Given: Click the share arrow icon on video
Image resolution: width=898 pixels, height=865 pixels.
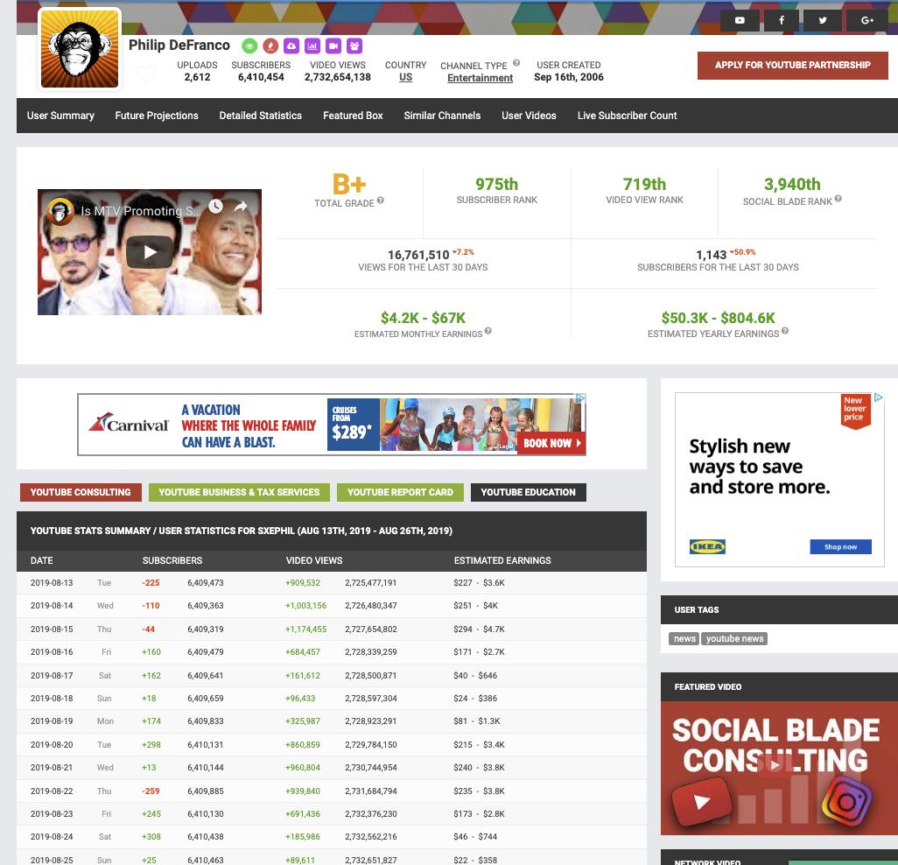Looking at the screenshot, I should pos(241,207).
